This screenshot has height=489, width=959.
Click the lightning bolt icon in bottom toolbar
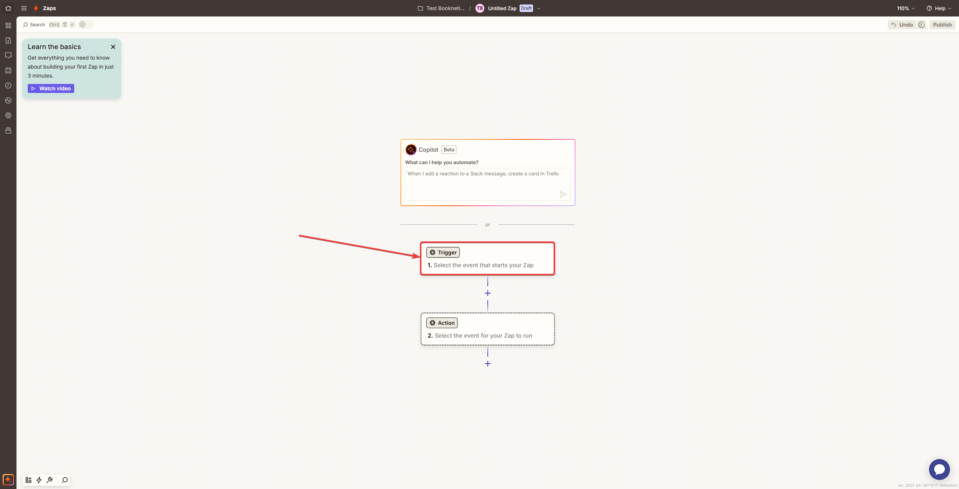[39, 480]
